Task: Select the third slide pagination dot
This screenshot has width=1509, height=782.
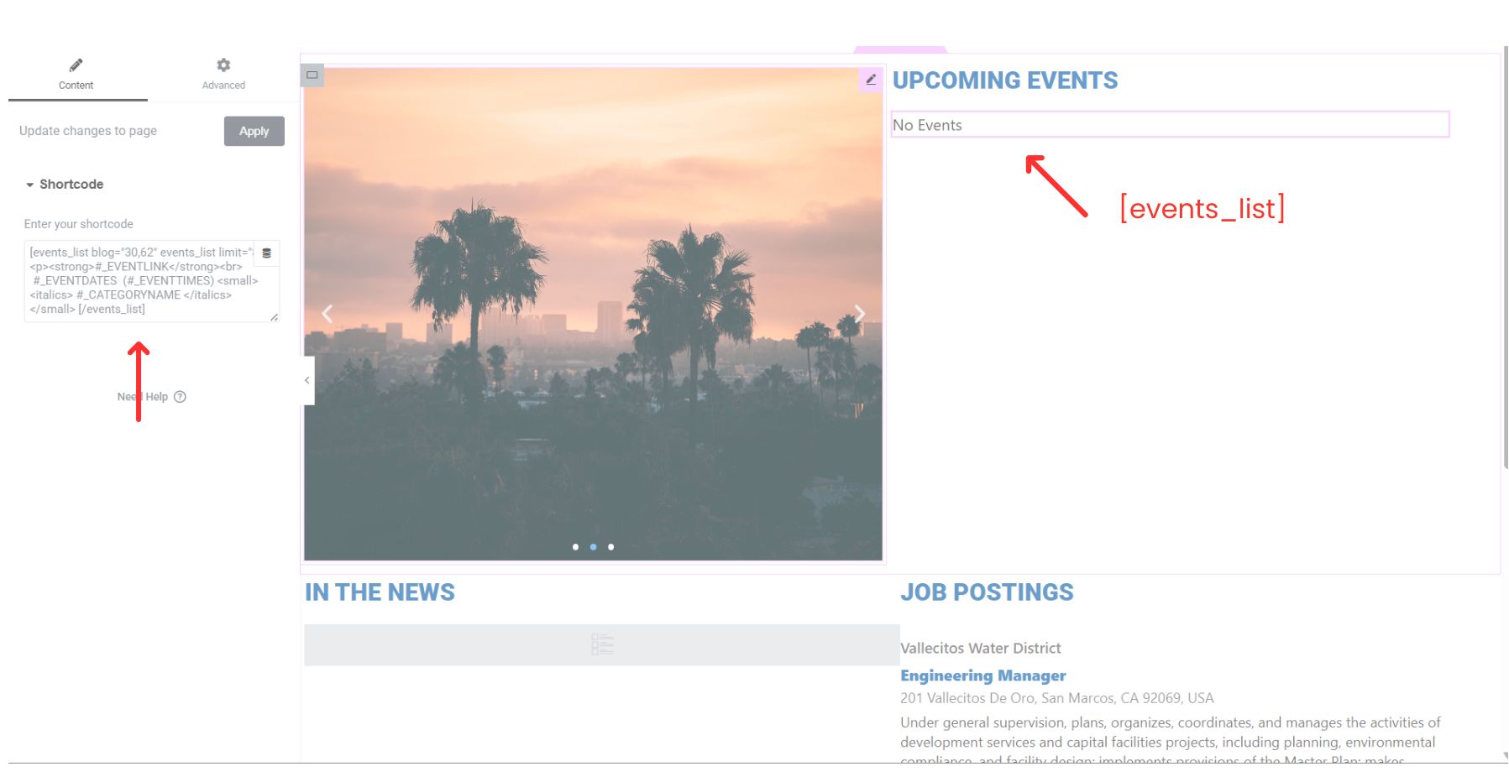Action: [610, 547]
